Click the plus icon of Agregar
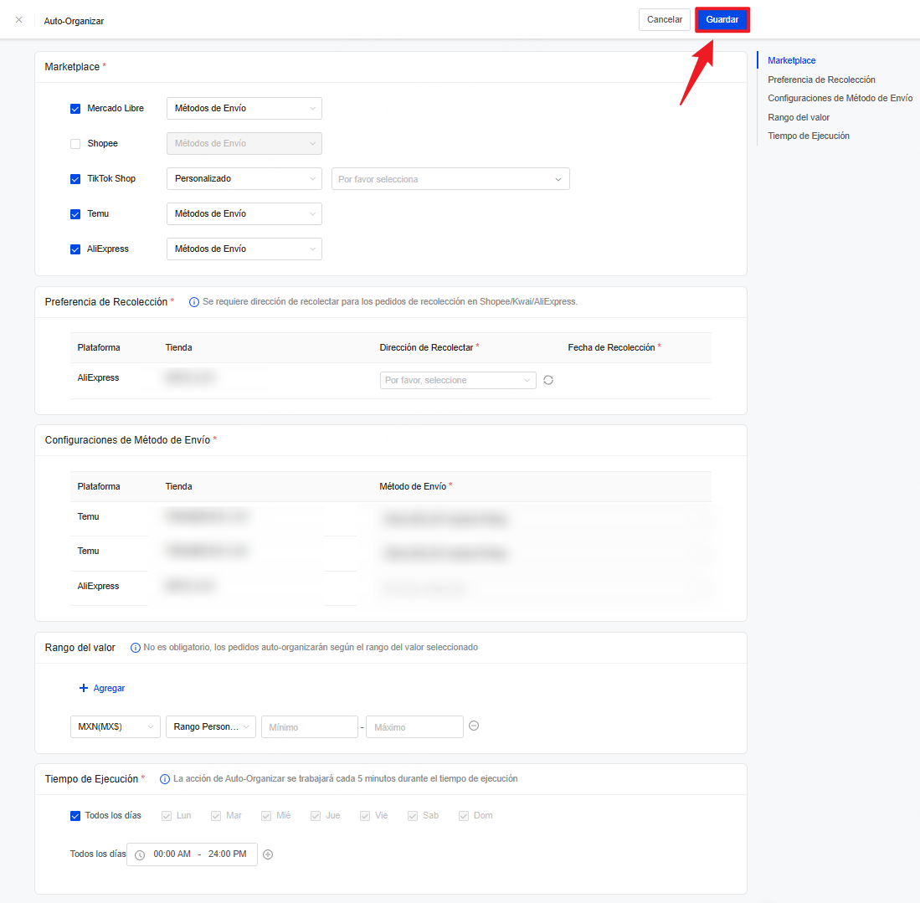The image size is (920, 903). tap(83, 688)
